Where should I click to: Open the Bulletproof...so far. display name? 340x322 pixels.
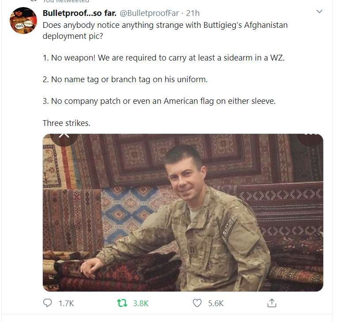pyautogui.click(x=79, y=13)
